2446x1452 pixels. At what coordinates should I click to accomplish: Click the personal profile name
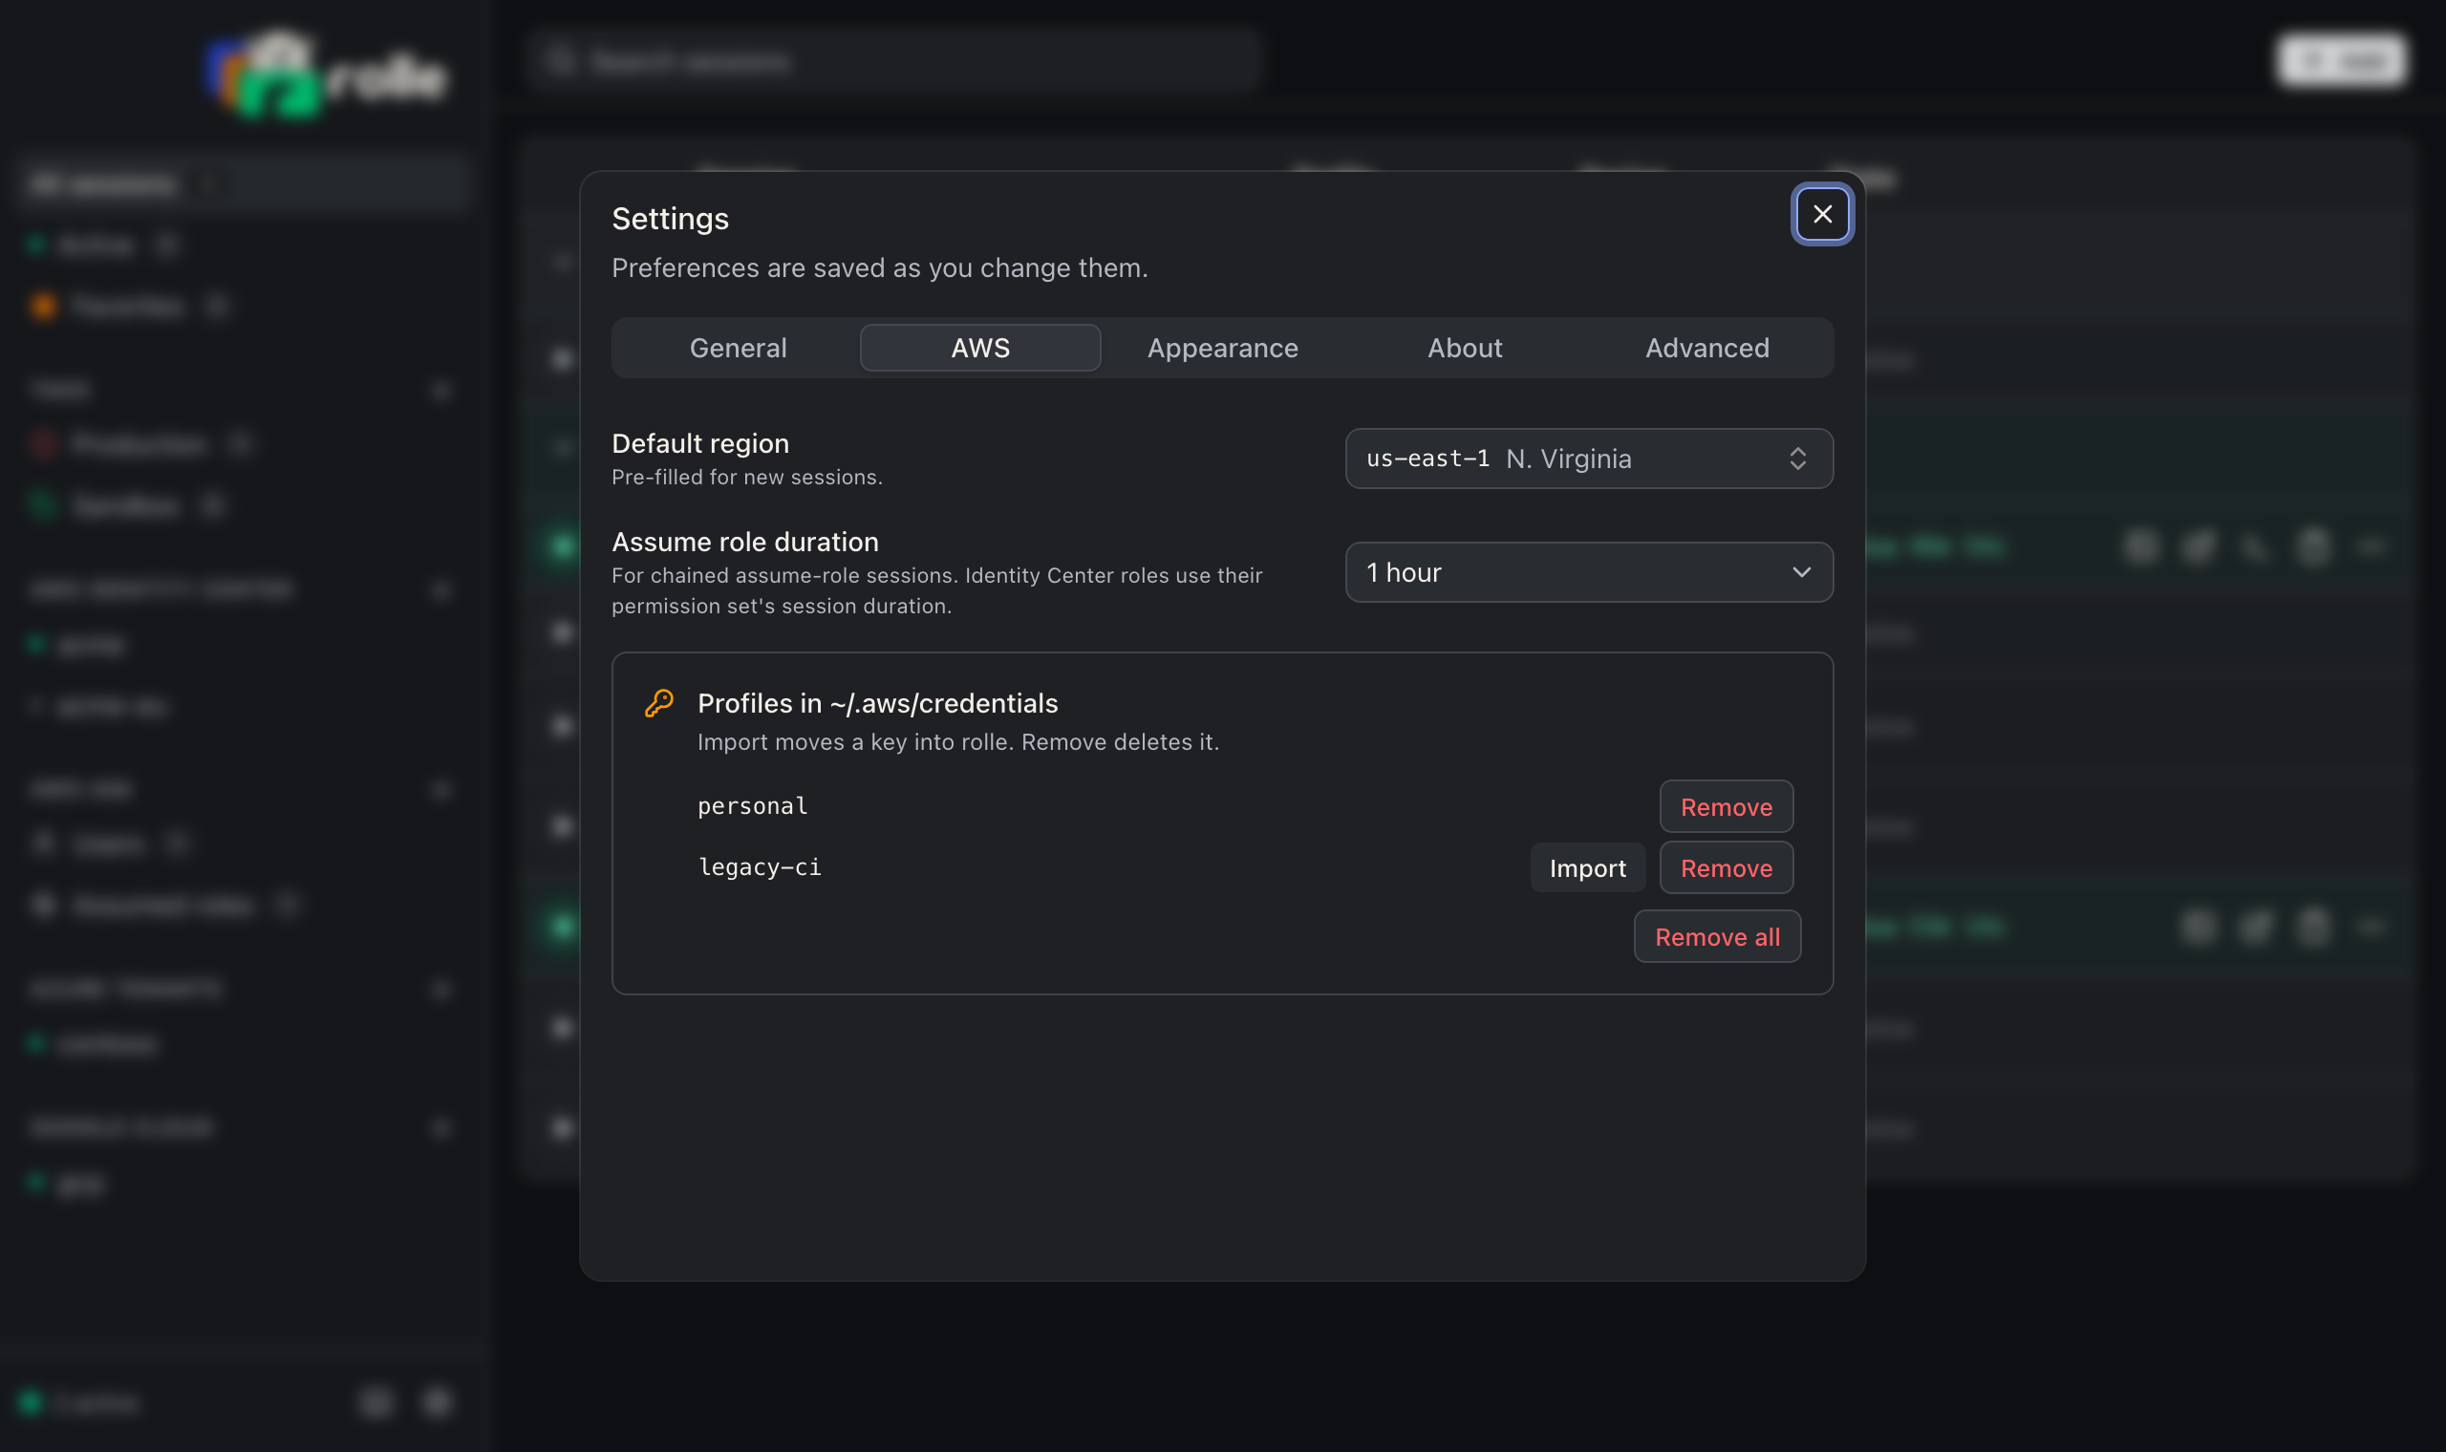pos(751,806)
